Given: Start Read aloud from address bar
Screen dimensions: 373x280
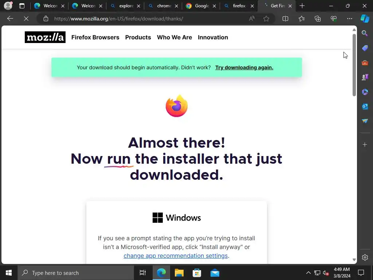Looking at the screenshot, I should pyautogui.click(x=252, y=19).
